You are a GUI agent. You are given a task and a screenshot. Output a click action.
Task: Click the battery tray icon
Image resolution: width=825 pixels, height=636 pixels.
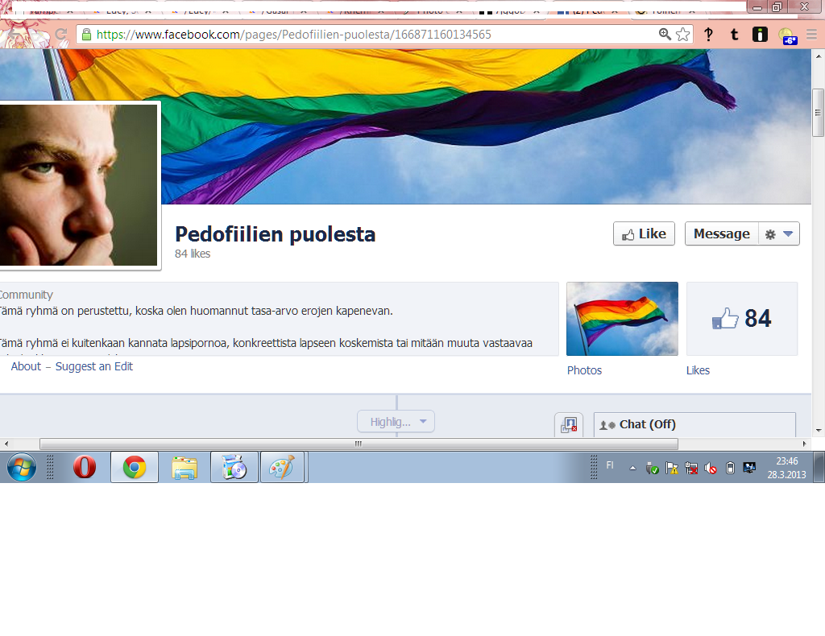[730, 468]
